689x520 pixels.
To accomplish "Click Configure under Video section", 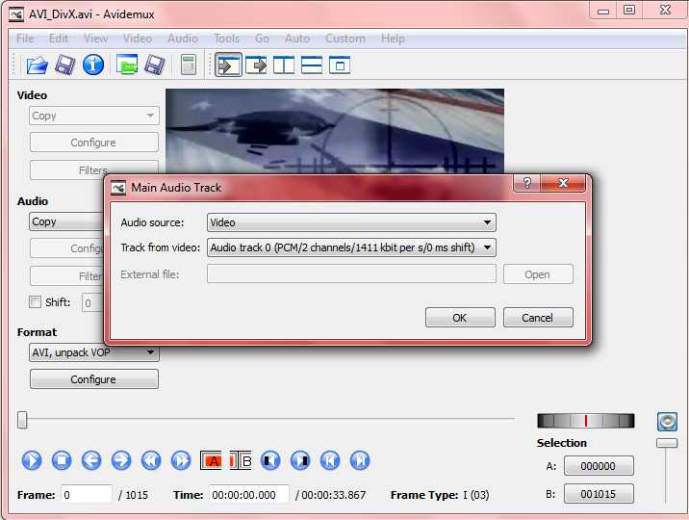I will pyautogui.click(x=94, y=143).
